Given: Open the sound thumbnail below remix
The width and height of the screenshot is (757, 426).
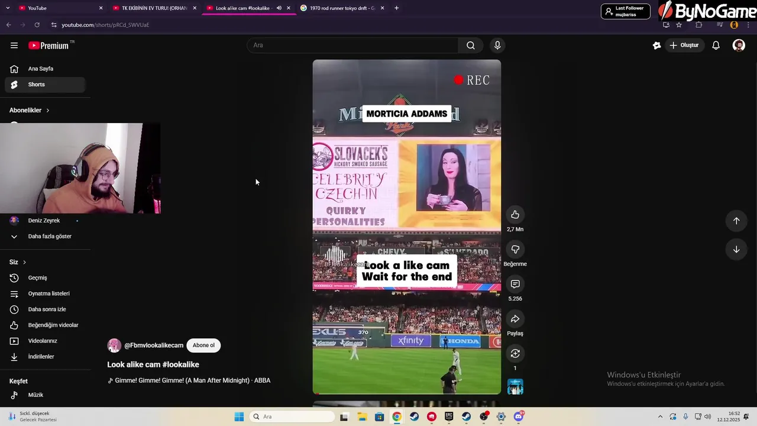Looking at the screenshot, I should 515,387.
